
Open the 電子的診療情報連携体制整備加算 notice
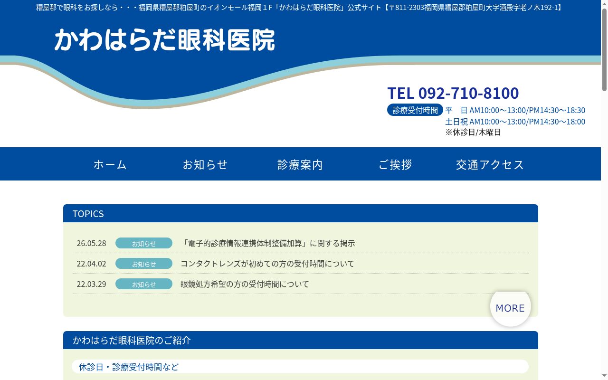[268, 243]
